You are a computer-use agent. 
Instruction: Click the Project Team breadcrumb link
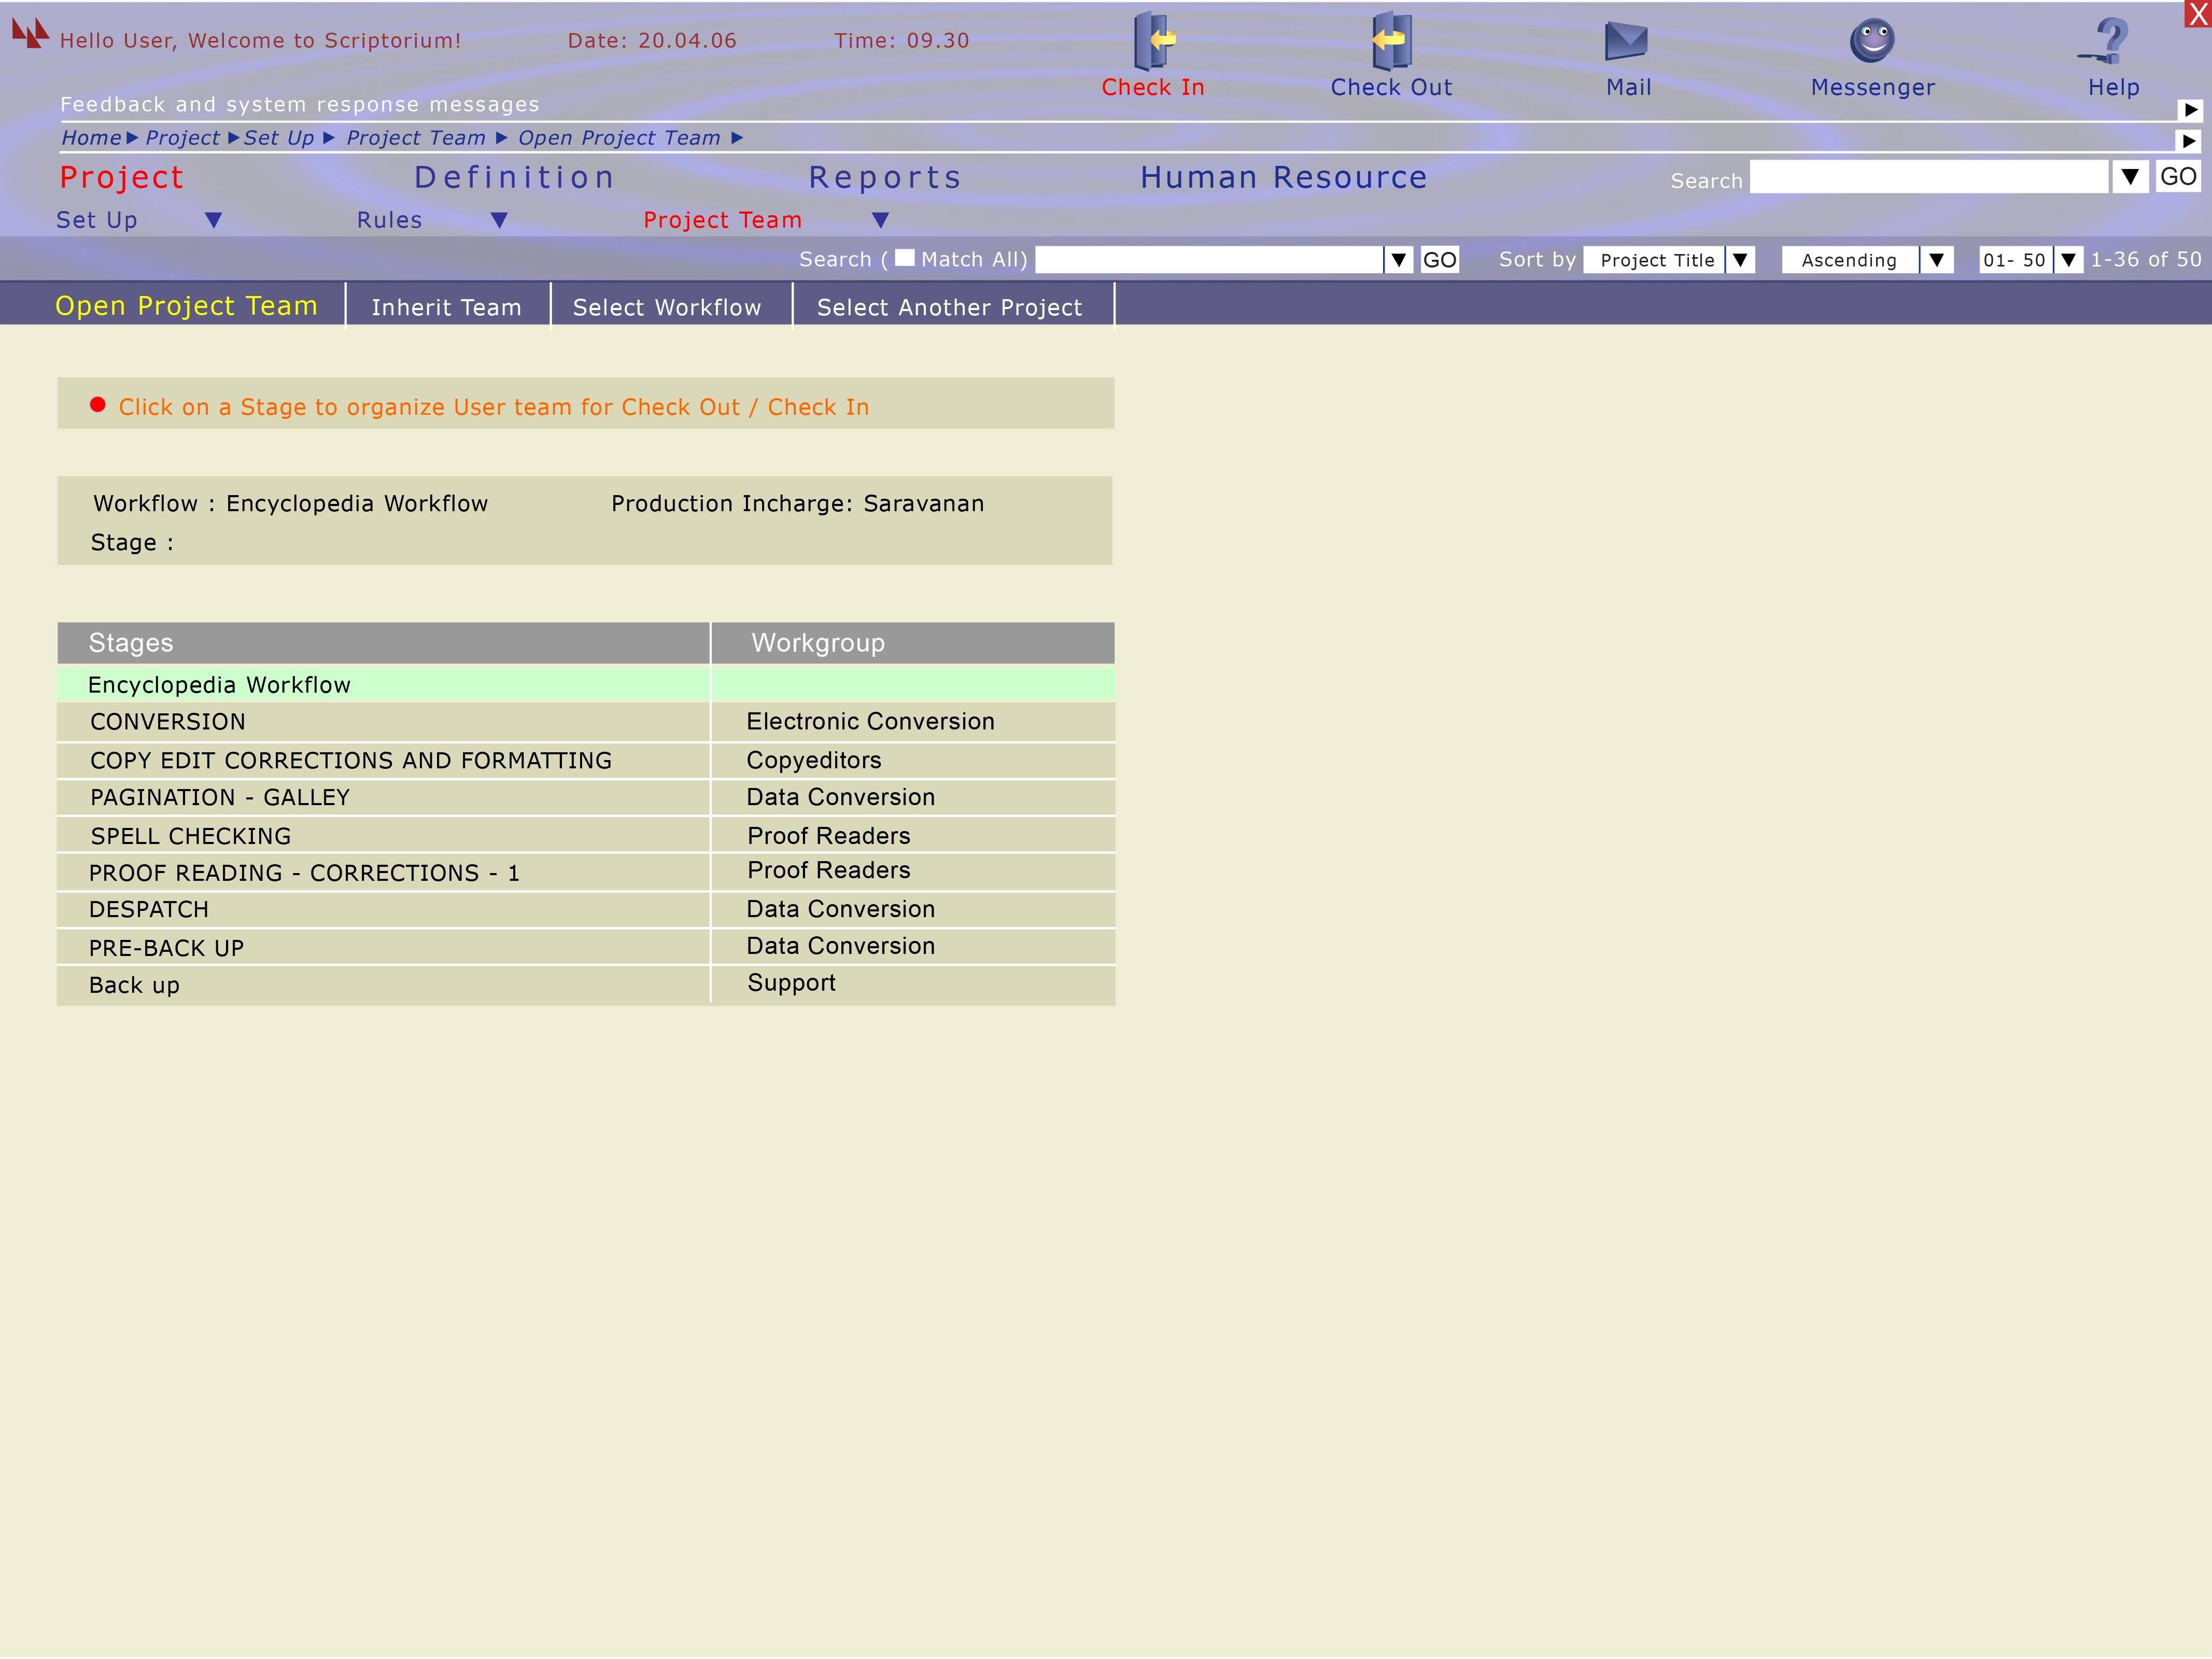click(x=415, y=138)
